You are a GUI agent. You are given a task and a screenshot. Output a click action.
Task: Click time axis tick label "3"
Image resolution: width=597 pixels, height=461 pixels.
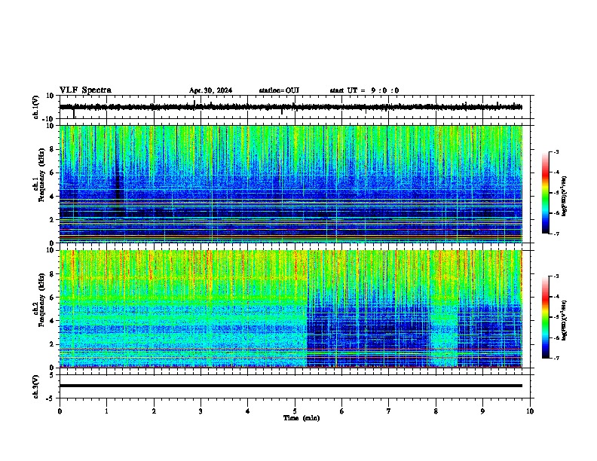tap(201, 411)
